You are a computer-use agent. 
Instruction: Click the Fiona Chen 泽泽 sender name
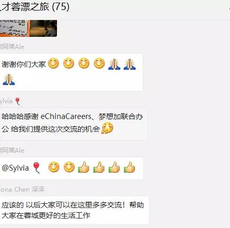click(x=22, y=190)
